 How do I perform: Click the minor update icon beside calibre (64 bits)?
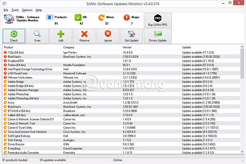(x=5, y=115)
